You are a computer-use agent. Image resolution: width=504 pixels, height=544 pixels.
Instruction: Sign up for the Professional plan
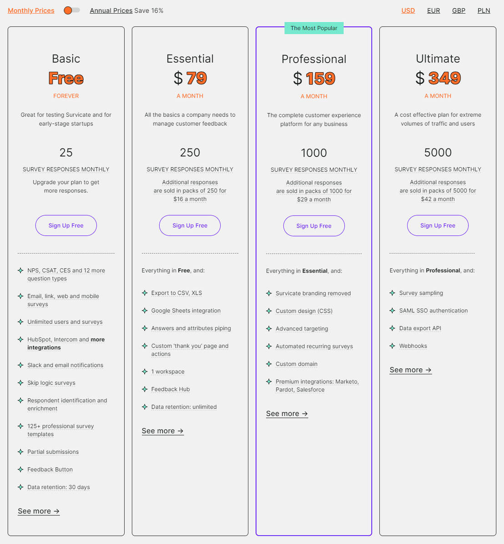tap(314, 226)
